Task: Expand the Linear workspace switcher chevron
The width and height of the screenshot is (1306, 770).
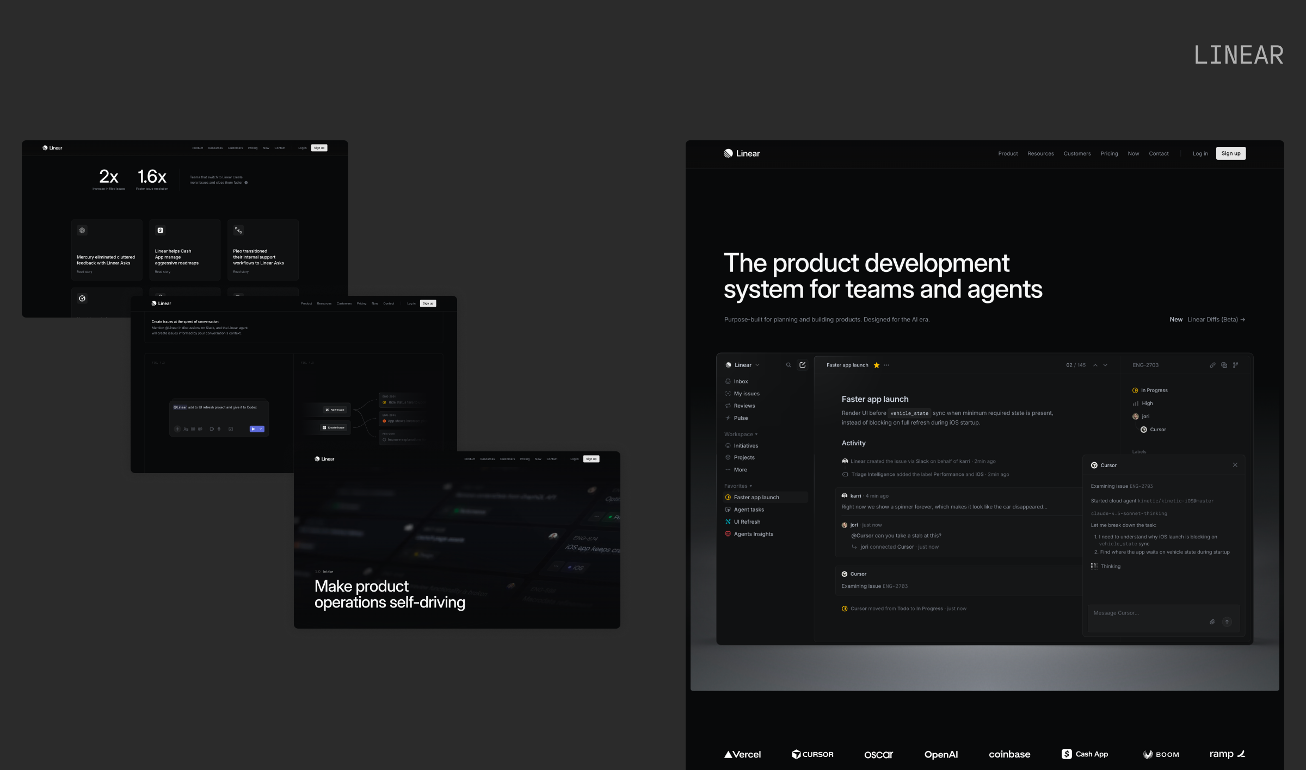Action: pos(757,365)
